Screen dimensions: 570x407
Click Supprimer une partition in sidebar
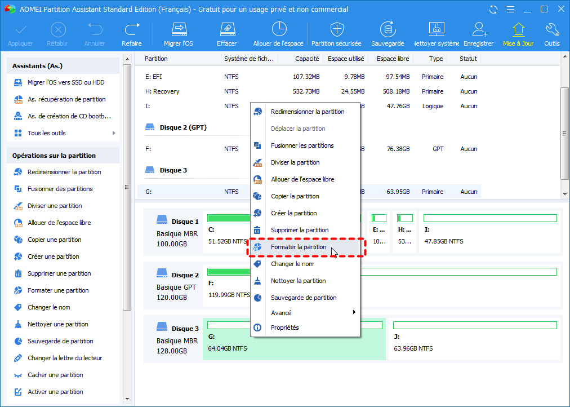(63, 273)
